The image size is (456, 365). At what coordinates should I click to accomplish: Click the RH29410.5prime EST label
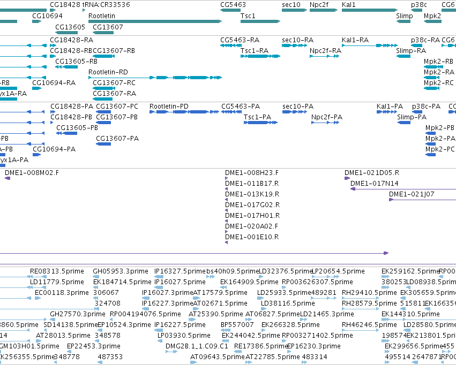(369, 293)
